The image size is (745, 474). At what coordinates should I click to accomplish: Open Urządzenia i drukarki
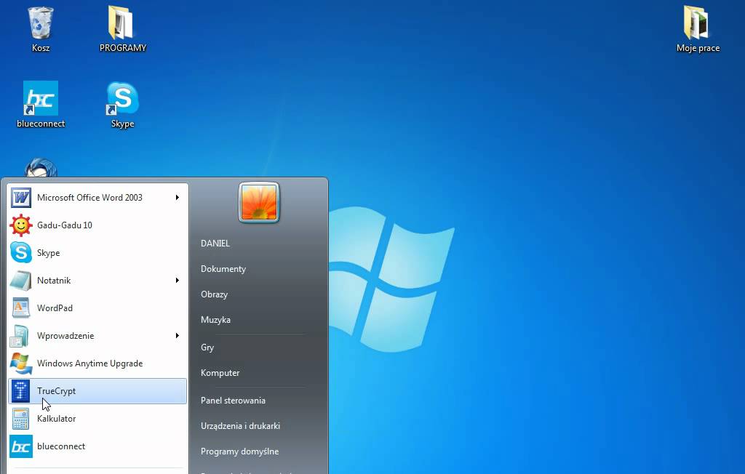pyautogui.click(x=240, y=426)
